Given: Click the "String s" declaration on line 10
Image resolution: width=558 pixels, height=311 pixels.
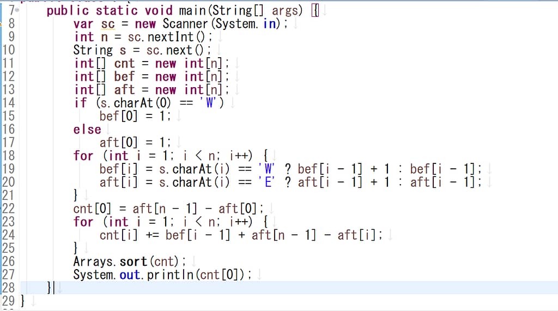Looking at the screenshot, I should 100,51.
